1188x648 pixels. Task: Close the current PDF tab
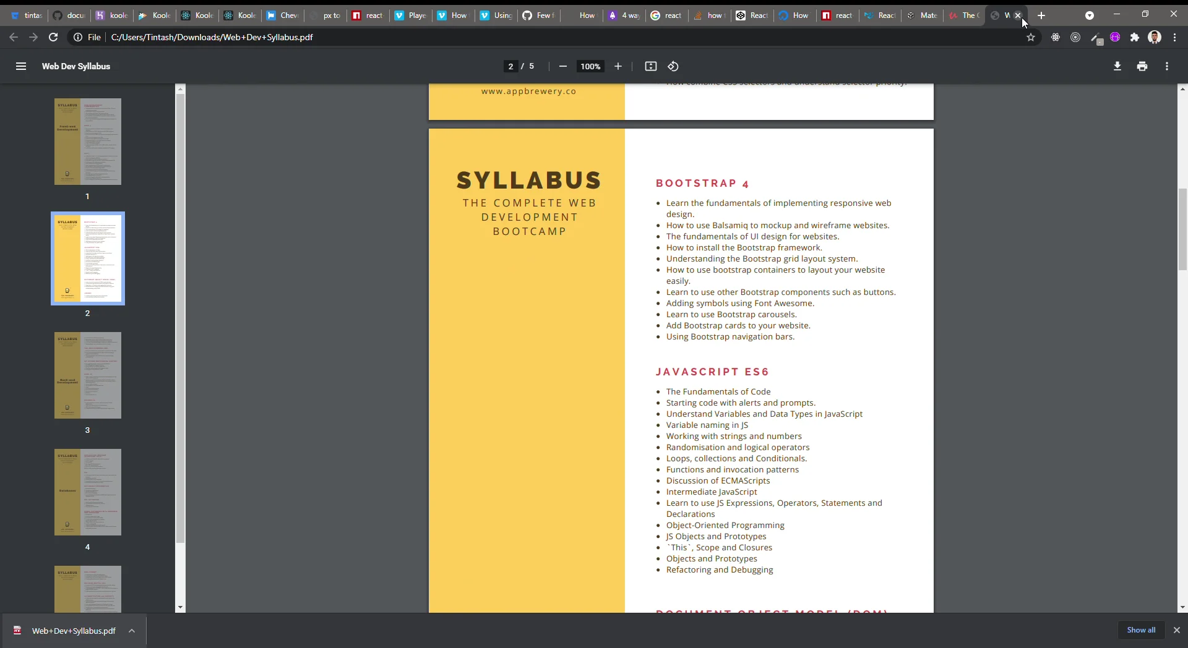tap(1018, 15)
